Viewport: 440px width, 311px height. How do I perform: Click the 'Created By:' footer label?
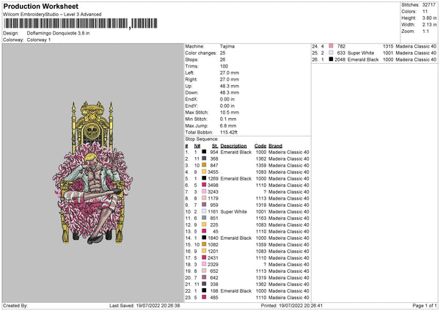point(15,305)
